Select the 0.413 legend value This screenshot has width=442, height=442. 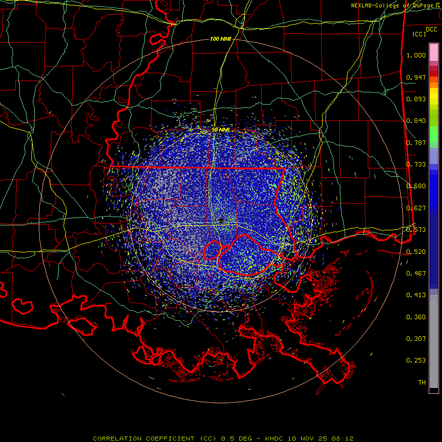(416, 295)
